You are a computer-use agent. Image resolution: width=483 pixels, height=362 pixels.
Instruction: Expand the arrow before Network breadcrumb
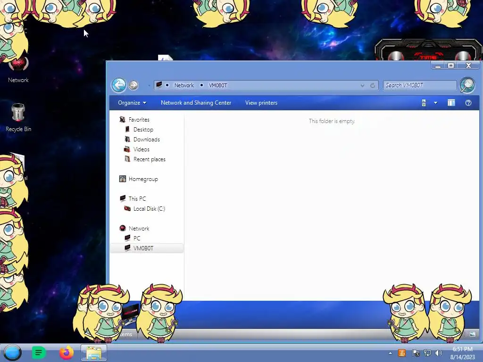pos(167,85)
